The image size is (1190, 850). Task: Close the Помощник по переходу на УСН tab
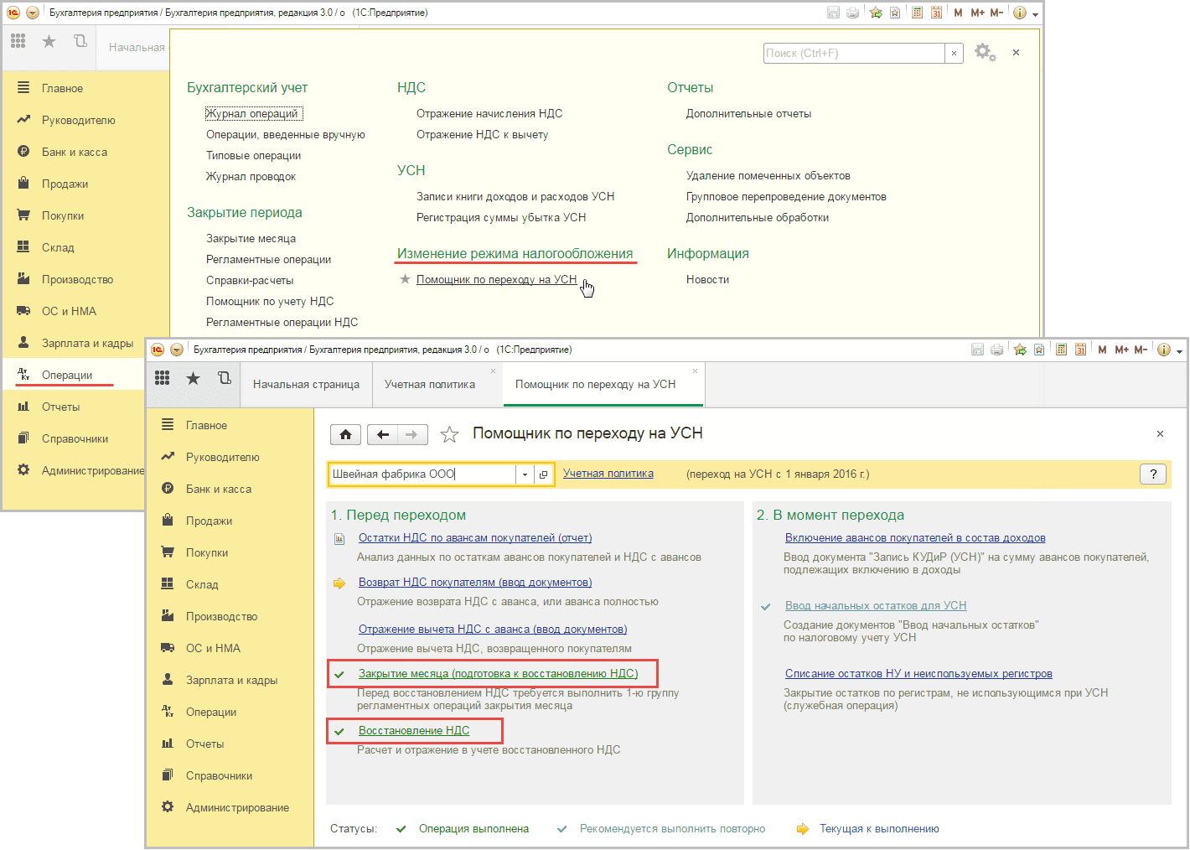(695, 371)
